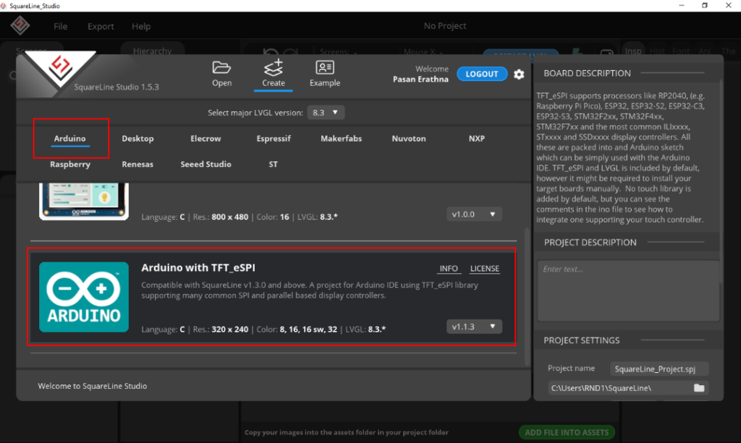741x443 pixels.
Task: Click the Create project icon
Action: 274,68
